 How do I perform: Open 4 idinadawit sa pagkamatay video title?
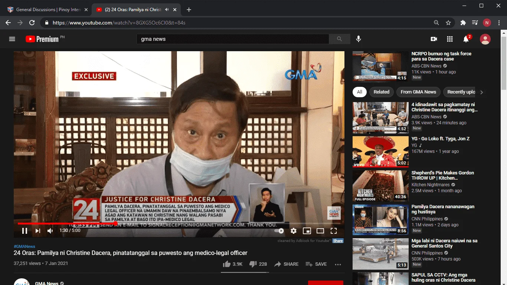coord(445,107)
